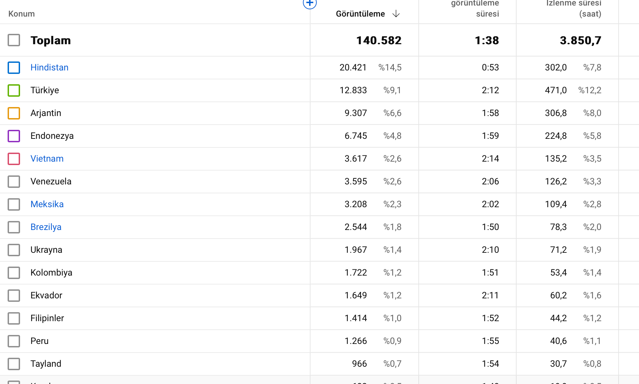This screenshot has height=384, width=639.
Task: Toggle the green Türkiye checkbox
Action: [x=14, y=90]
